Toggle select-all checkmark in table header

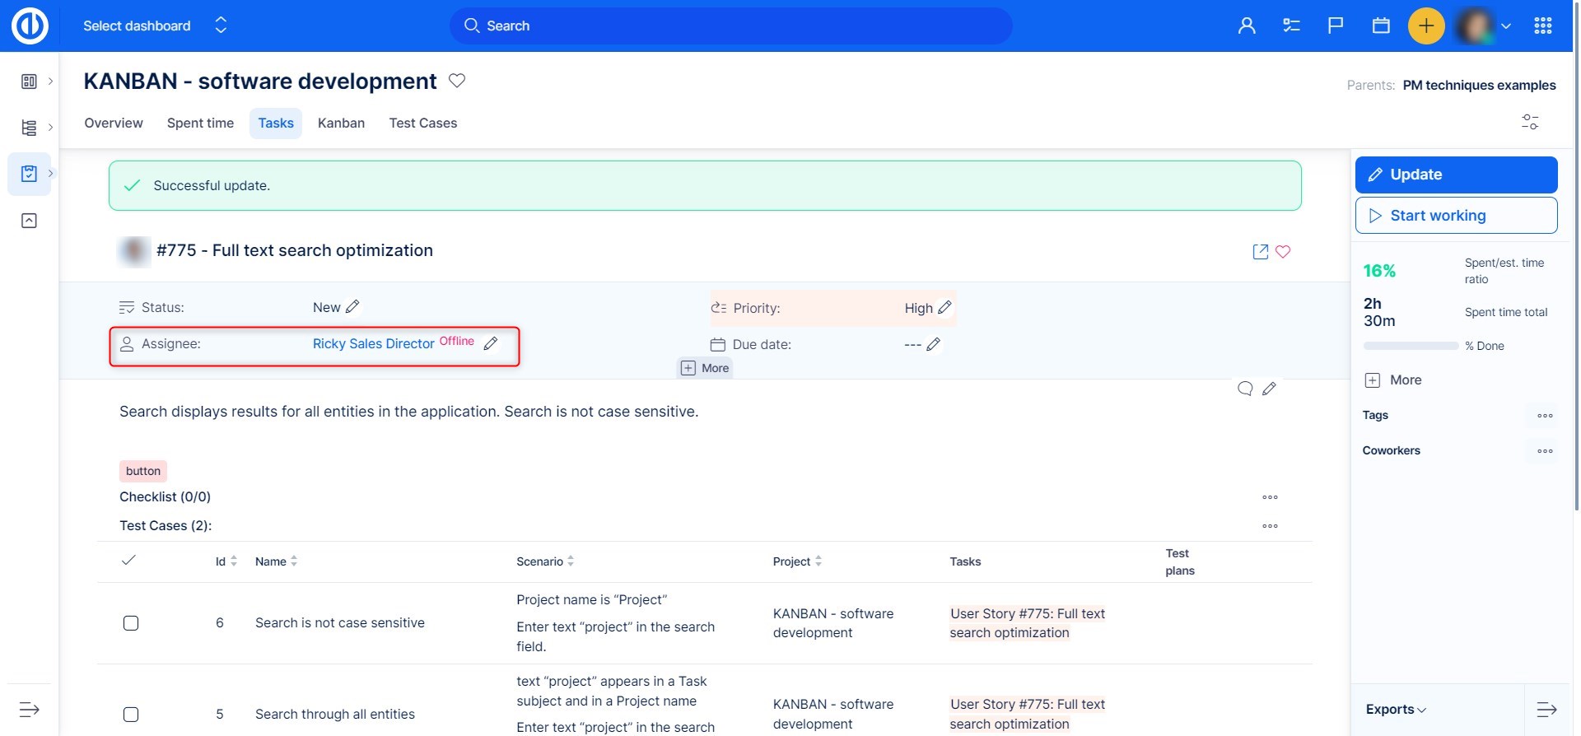pyautogui.click(x=128, y=561)
